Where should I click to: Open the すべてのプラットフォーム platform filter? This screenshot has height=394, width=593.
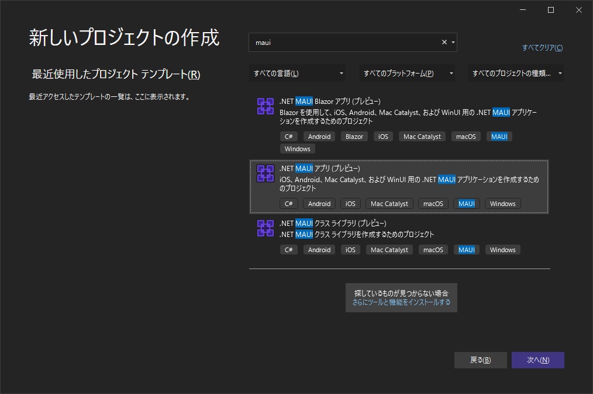[x=407, y=73]
